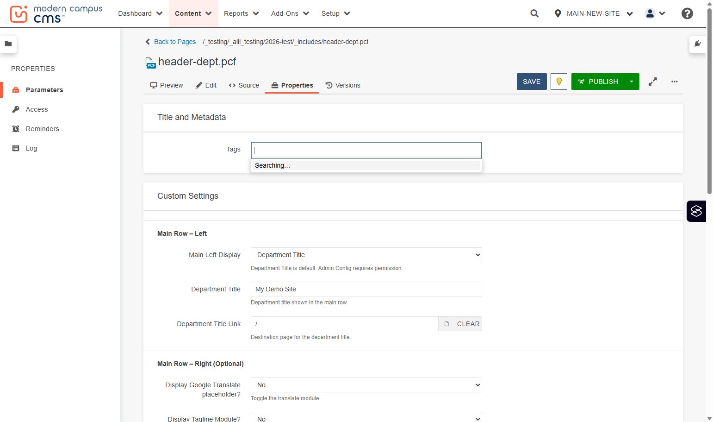Image resolution: width=713 pixels, height=422 pixels.
Task: Open the Display Google Translate placeholder dropdown
Action: pyautogui.click(x=366, y=385)
